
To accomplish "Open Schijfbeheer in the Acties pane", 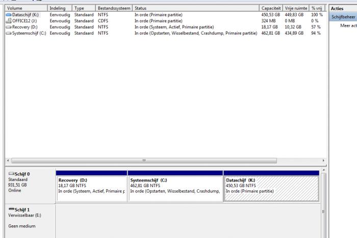I will coord(343,17).
